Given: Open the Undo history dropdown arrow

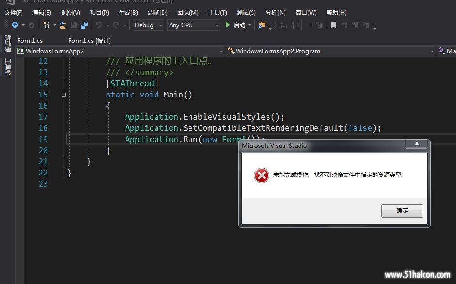Looking at the screenshot, I should coord(107,25).
